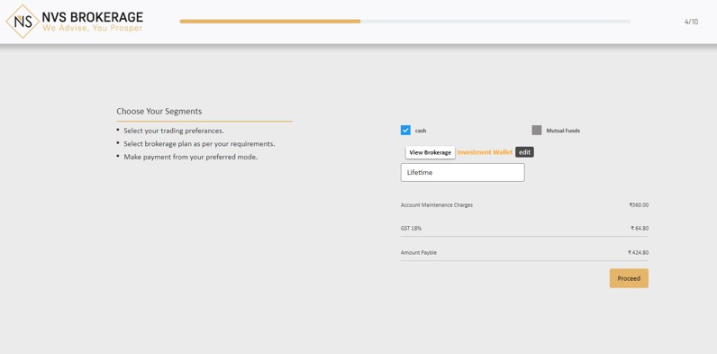Click View Brokerage button
717x354 pixels.
tap(431, 152)
